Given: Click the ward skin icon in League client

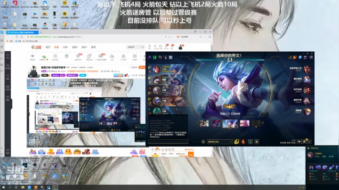Looking at the screenshot, I should click(x=250, y=142).
